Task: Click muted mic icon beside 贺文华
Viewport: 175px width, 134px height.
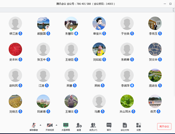Action: click(160, 60)
